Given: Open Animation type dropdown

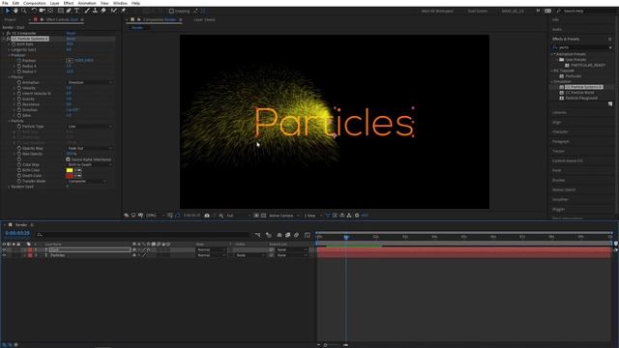Looking at the screenshot, I should (x=90, y=82).
